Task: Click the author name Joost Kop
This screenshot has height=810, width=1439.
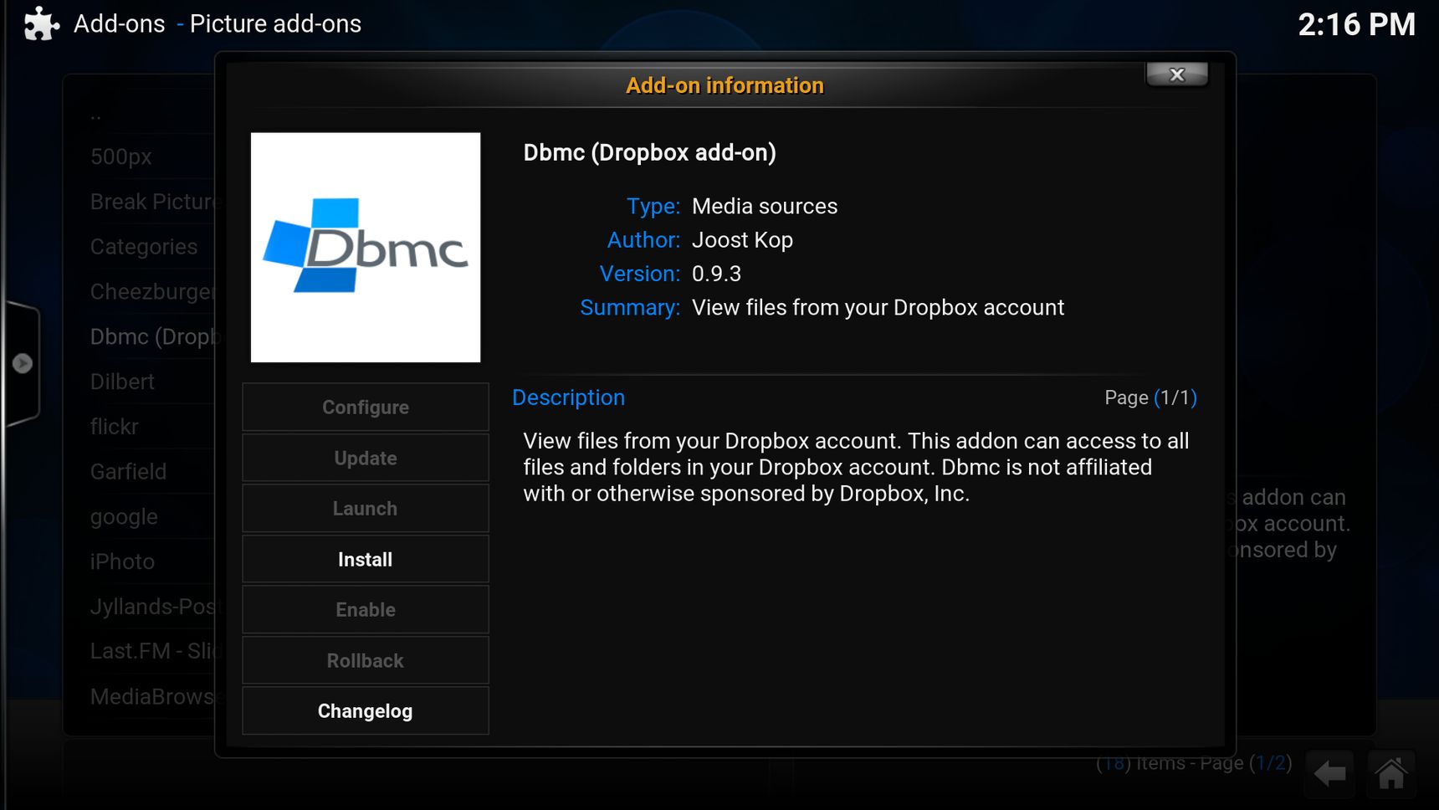Action: tap(742, 240)
